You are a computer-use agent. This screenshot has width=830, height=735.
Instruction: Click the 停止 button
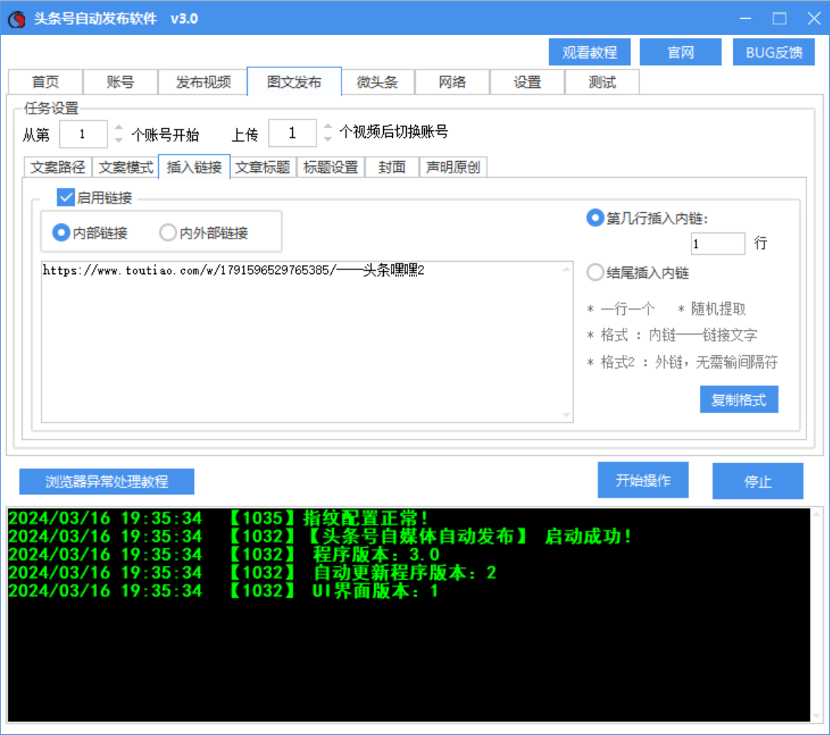[x=757, y=481]
